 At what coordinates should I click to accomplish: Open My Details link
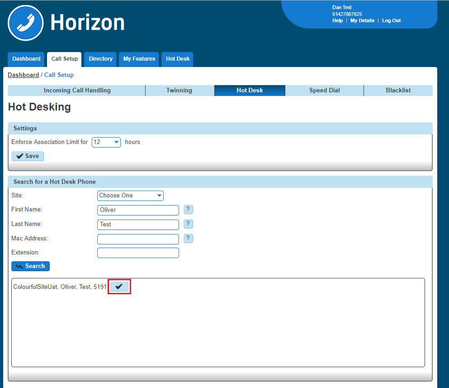point(362,21)
